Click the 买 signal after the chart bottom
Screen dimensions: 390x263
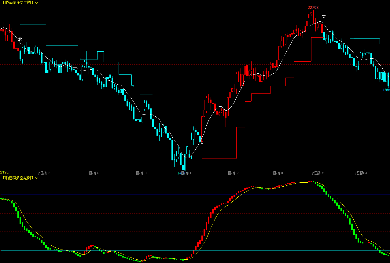tap(201, 142)
